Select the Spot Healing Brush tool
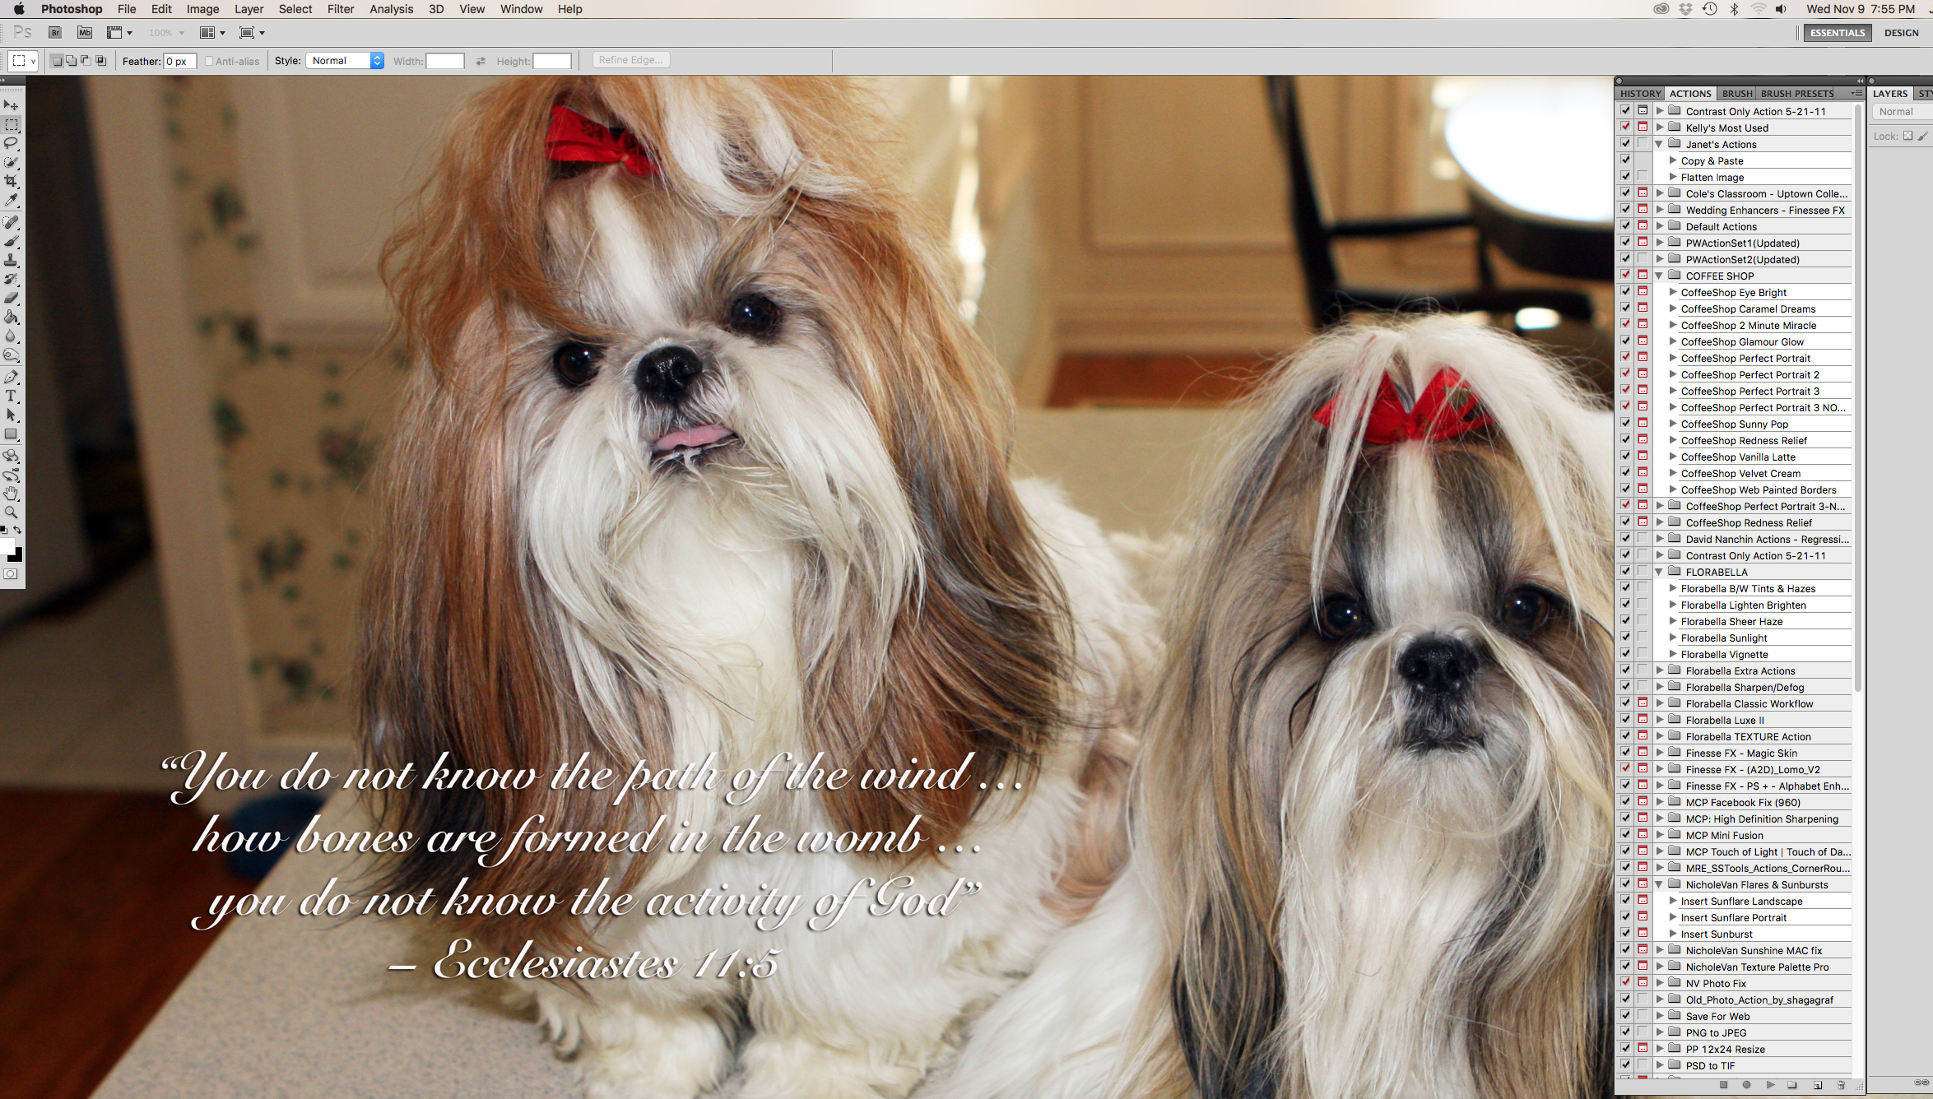Viewport: 1933px width, 1099px height. [x=11, y=222]
